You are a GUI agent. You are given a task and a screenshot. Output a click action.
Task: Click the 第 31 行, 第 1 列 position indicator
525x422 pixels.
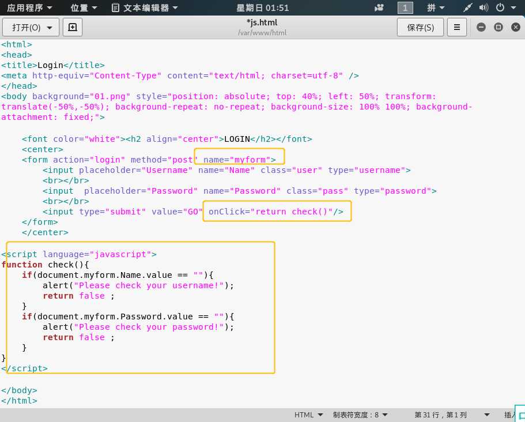point(440,415)
